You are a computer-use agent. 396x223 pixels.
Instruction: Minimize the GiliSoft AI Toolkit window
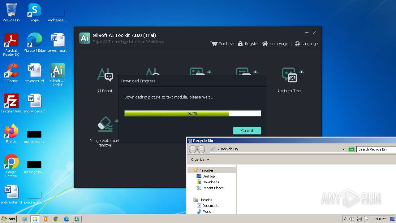pyautogui.click(x=307, y=33)
